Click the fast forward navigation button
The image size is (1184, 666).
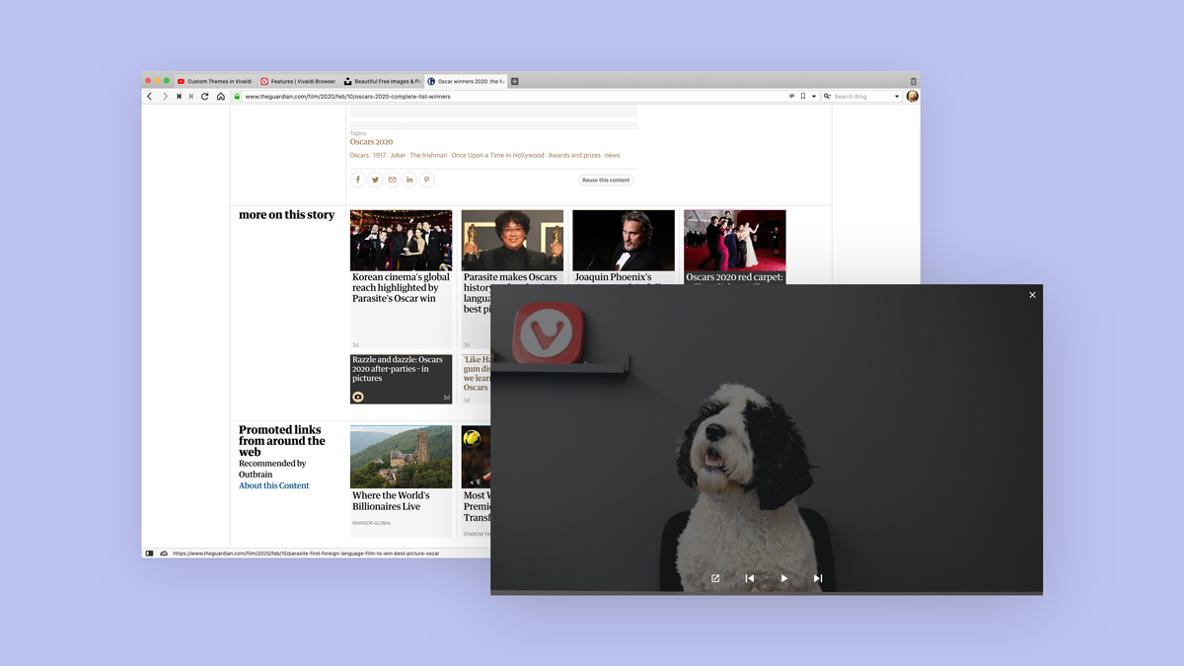[x=191, y=97]
